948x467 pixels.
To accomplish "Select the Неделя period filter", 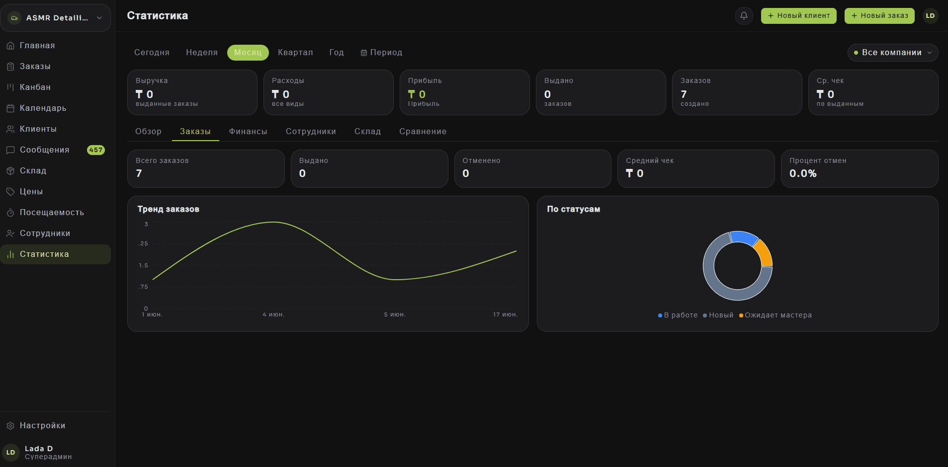I will pyautogui.click(x=202, y=53).
